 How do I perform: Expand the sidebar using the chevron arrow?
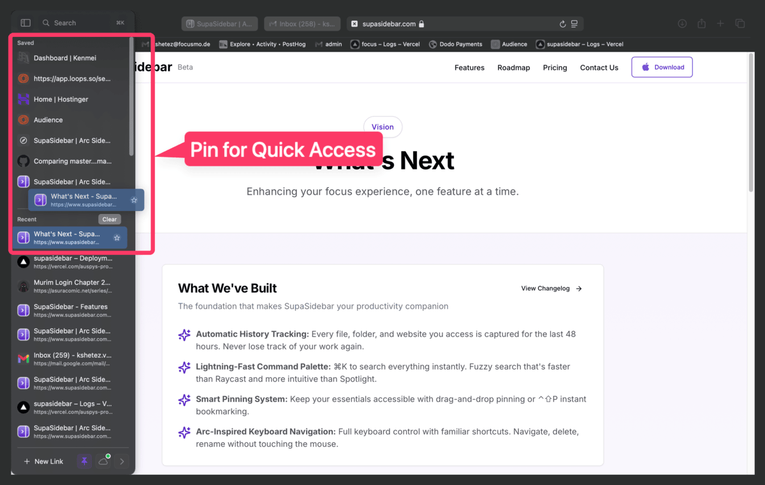(122, 461)
